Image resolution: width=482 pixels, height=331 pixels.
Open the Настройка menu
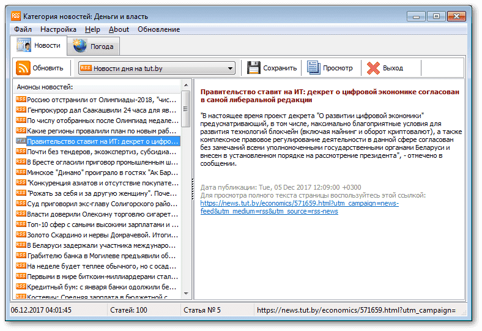click(x=58, y=29)
